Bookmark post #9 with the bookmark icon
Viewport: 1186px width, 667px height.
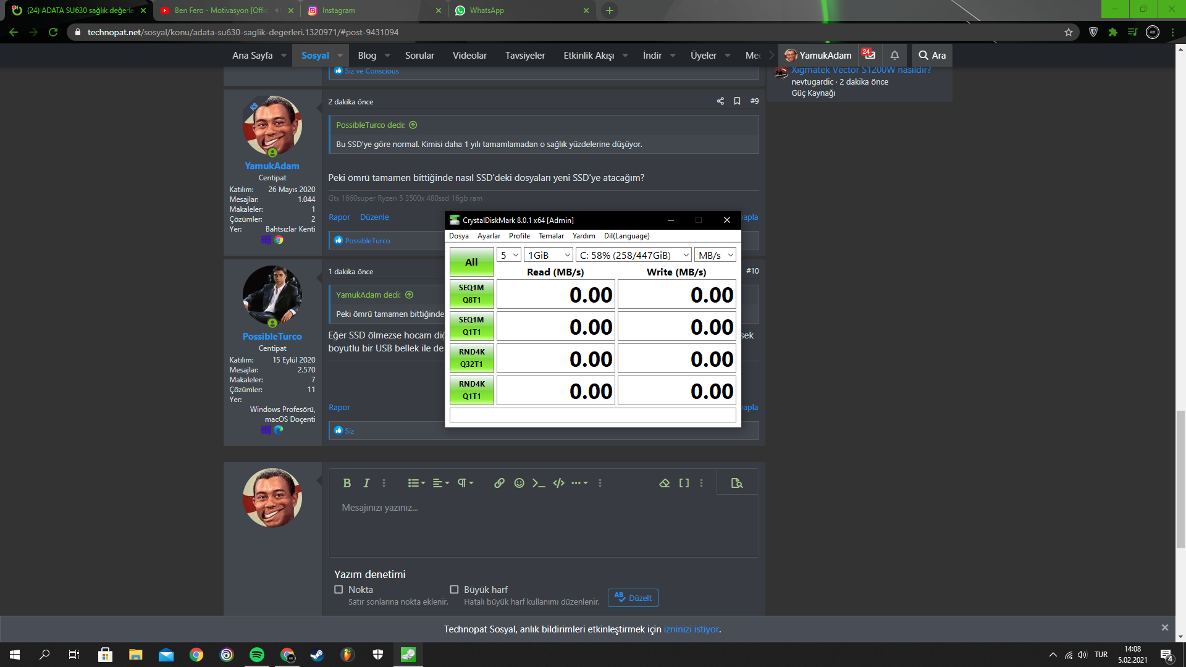pyautogui.click(x=737, y=101)
